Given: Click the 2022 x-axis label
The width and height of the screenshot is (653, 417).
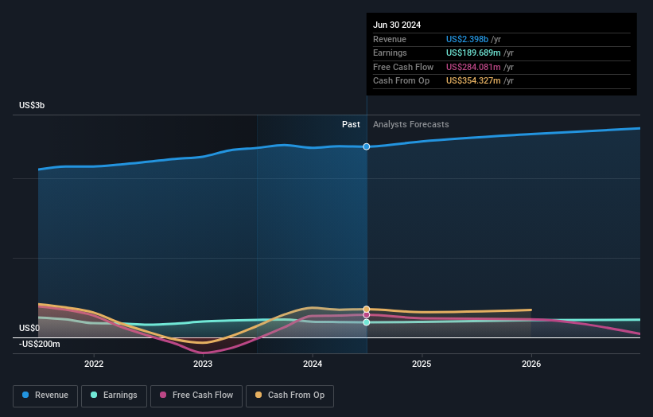Looking at the screenshot, I should tap(94, 364).
